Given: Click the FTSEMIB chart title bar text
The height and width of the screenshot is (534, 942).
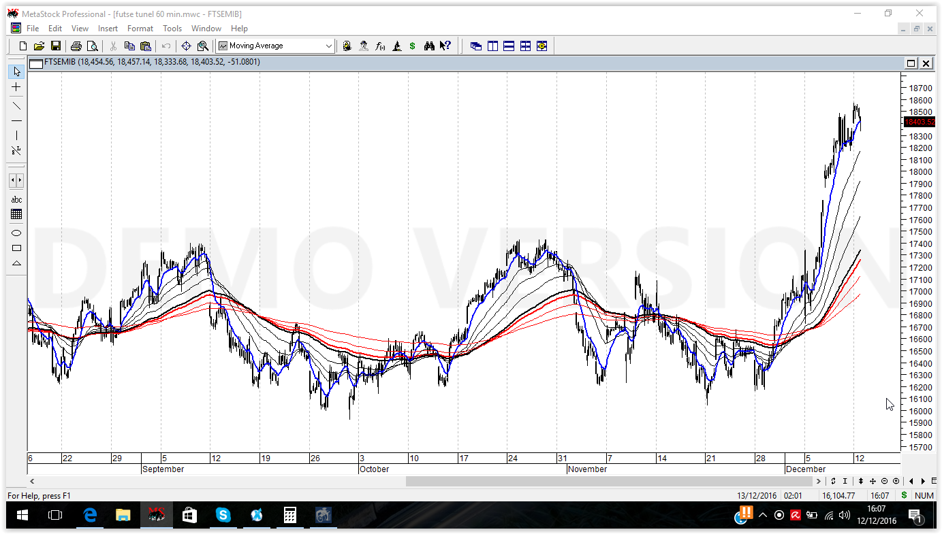Looking at the screenshot, I should [x=152, y=62].
